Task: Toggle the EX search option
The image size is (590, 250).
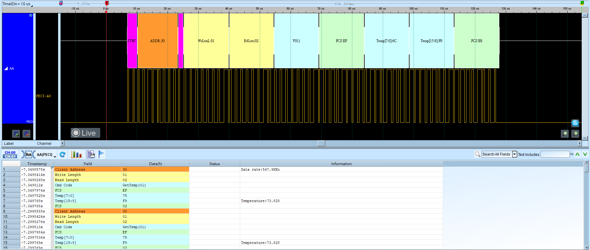Action: [x=572, y=154]
